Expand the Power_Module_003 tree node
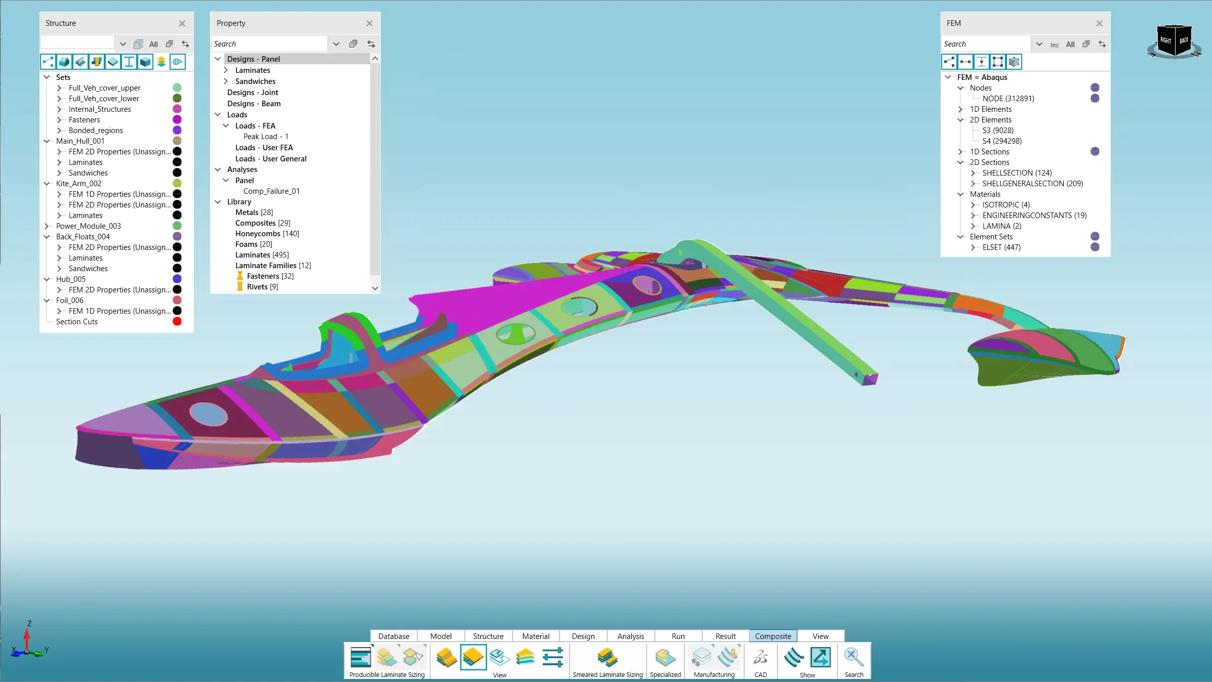This screenshot has height=682, width=1212. (x=47, y=226)
